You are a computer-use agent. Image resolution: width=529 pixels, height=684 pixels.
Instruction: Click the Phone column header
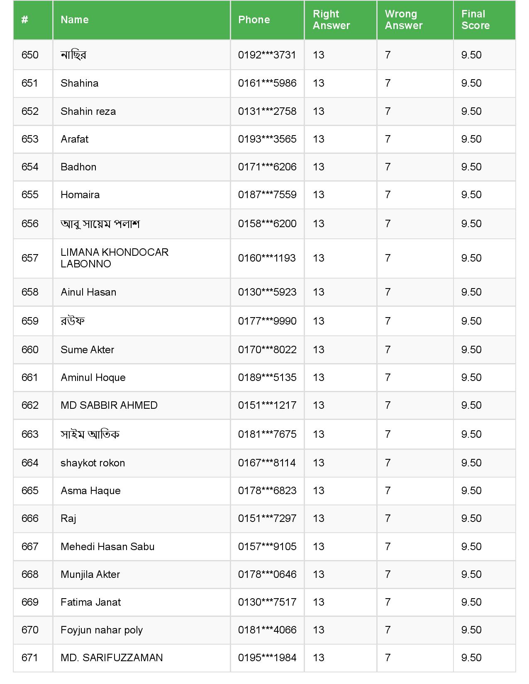254,19
